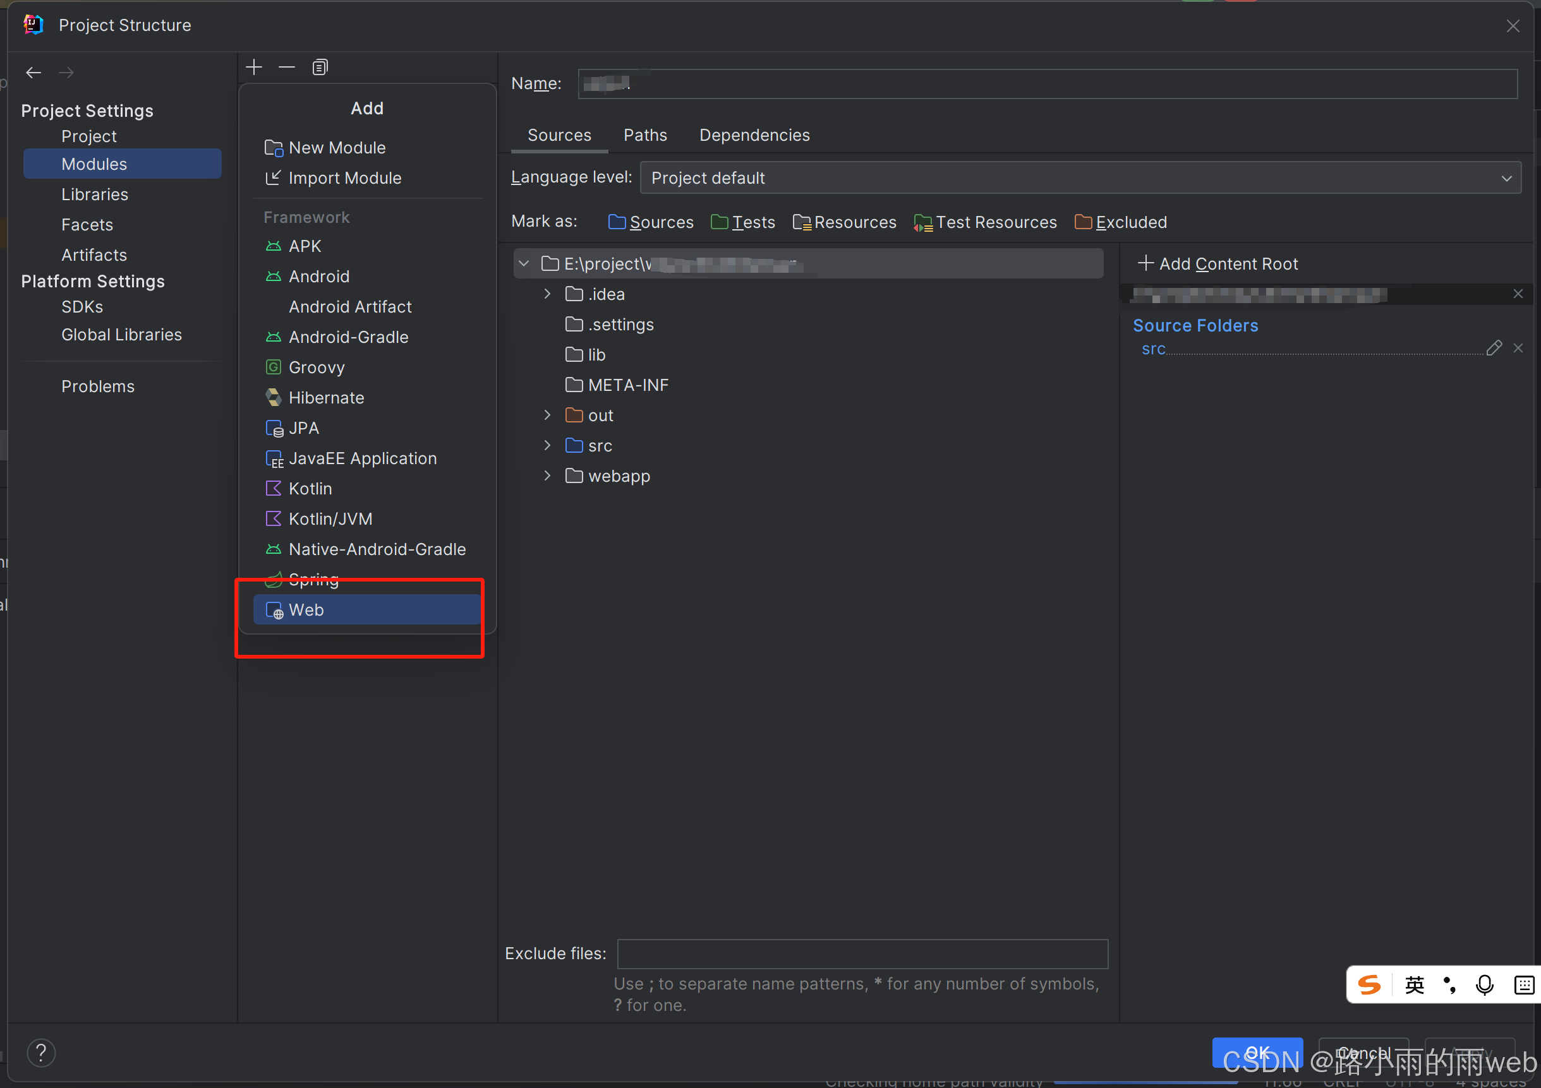Click the minus Remove module icon

287,67
